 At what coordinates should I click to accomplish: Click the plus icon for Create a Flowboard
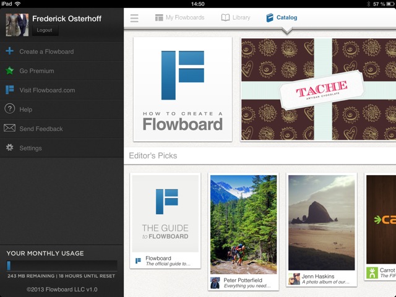10,51
